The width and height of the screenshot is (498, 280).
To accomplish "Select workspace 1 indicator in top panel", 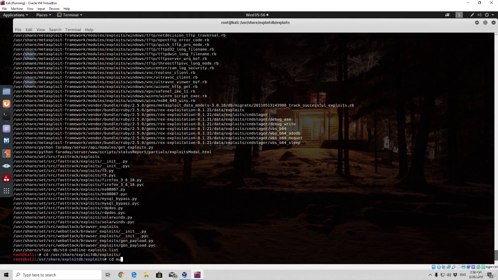I will pyautogui.click(x=459, y=15).
